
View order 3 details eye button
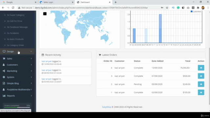pos(201,76)
